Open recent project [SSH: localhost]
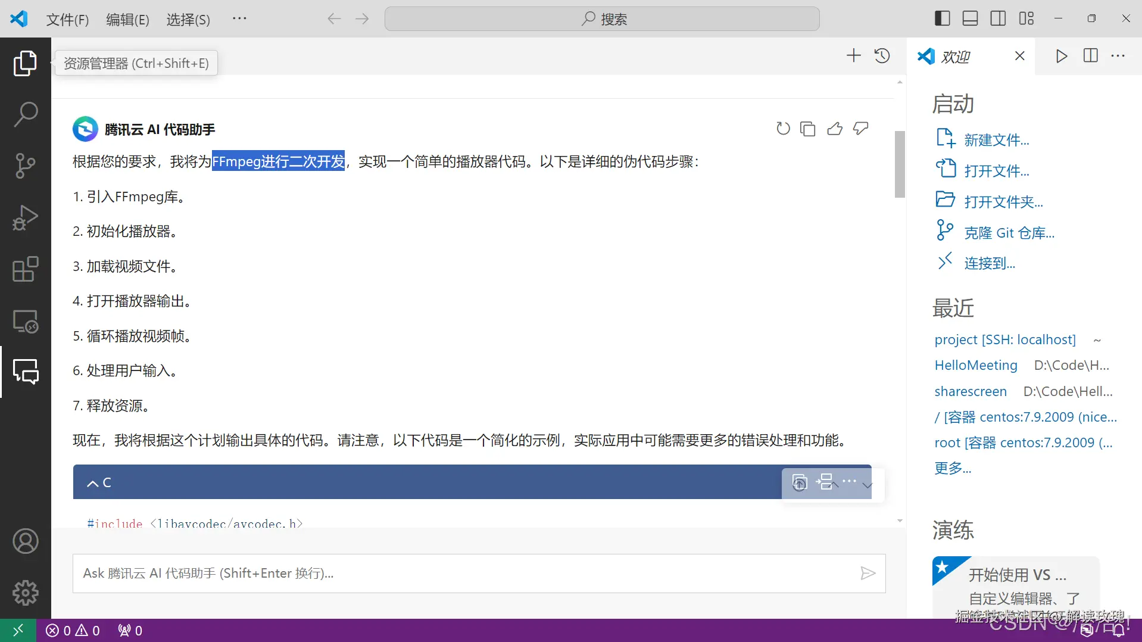Viewport: 1142px width, 642px height. (1005, 339)
